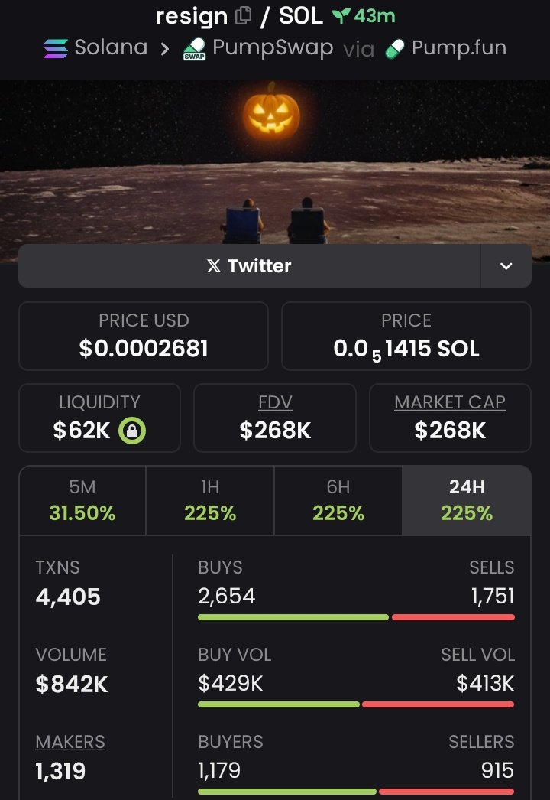The image size is (550, 800).
Task: Open the Twitter link button
Action: pyautogui.click(x=249, y=266)
